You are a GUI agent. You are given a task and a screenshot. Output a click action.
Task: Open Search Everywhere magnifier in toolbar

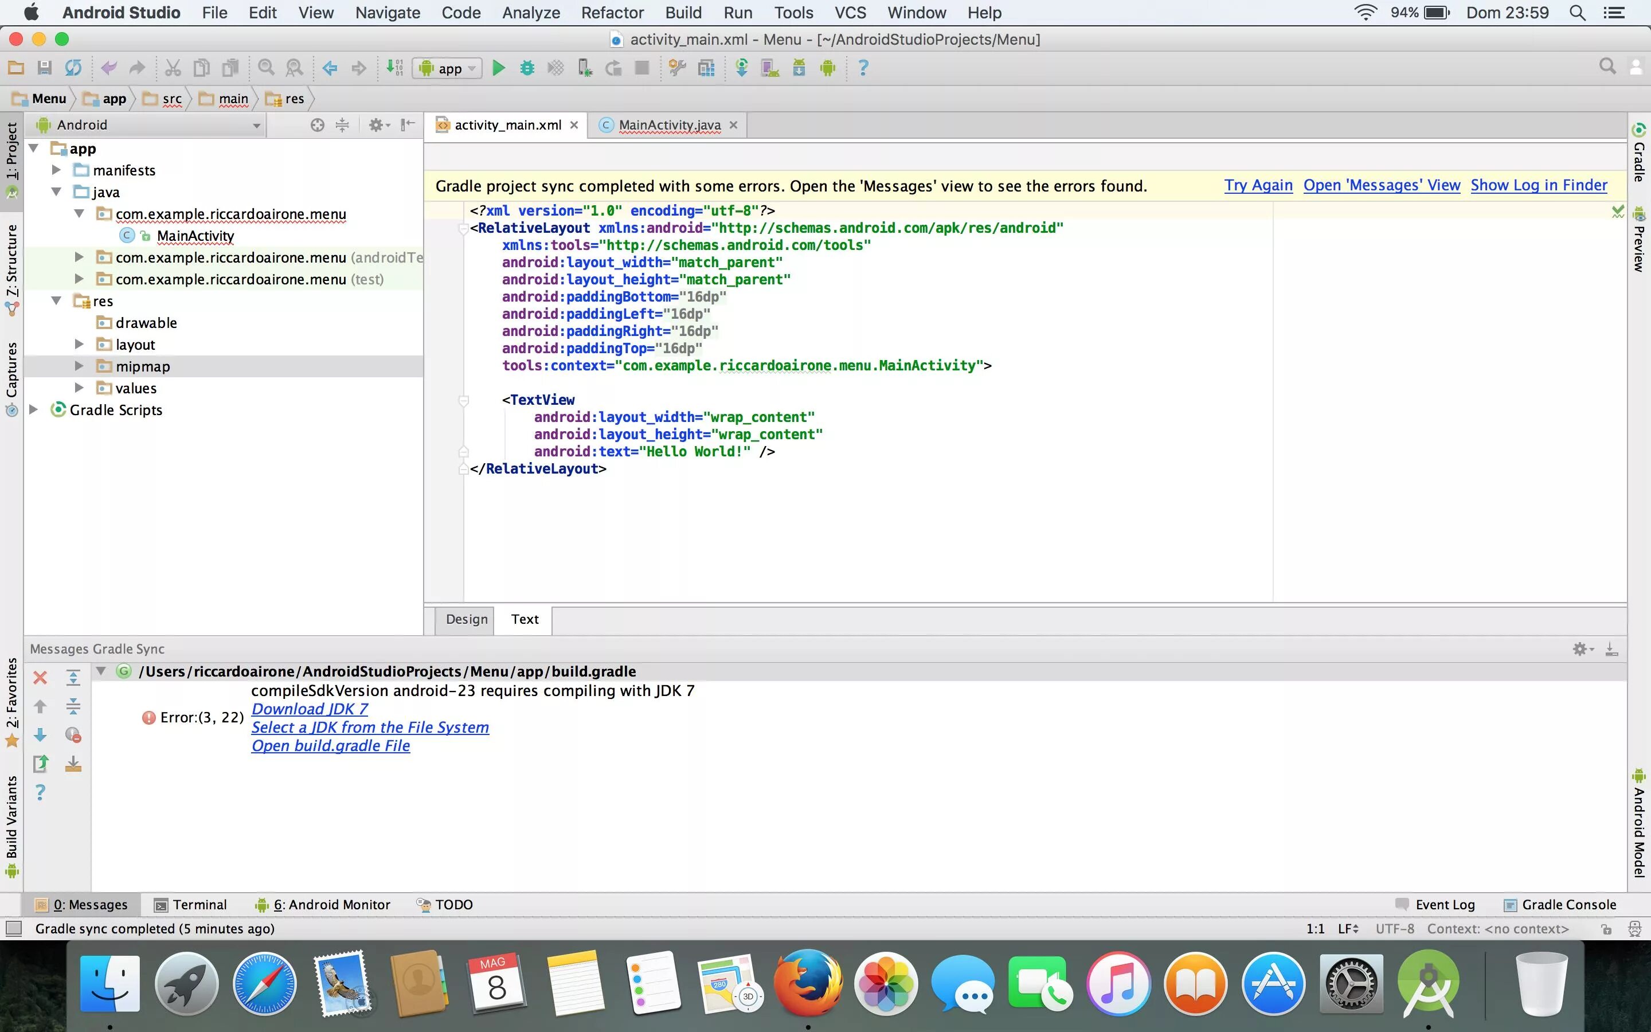pyautogui.click(x=1607, y=66)
